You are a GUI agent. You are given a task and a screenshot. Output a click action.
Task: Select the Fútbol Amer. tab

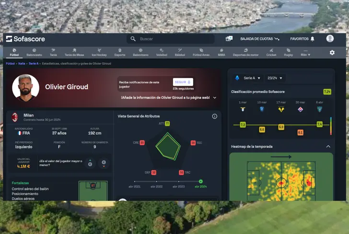[201, 53]
